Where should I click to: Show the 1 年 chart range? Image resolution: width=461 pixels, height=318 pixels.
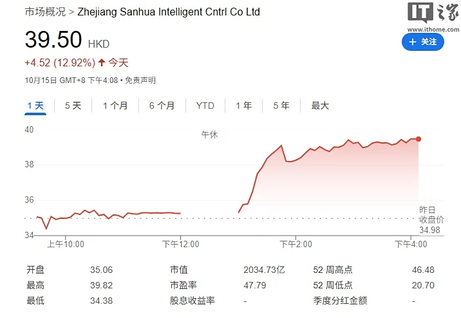243,106
